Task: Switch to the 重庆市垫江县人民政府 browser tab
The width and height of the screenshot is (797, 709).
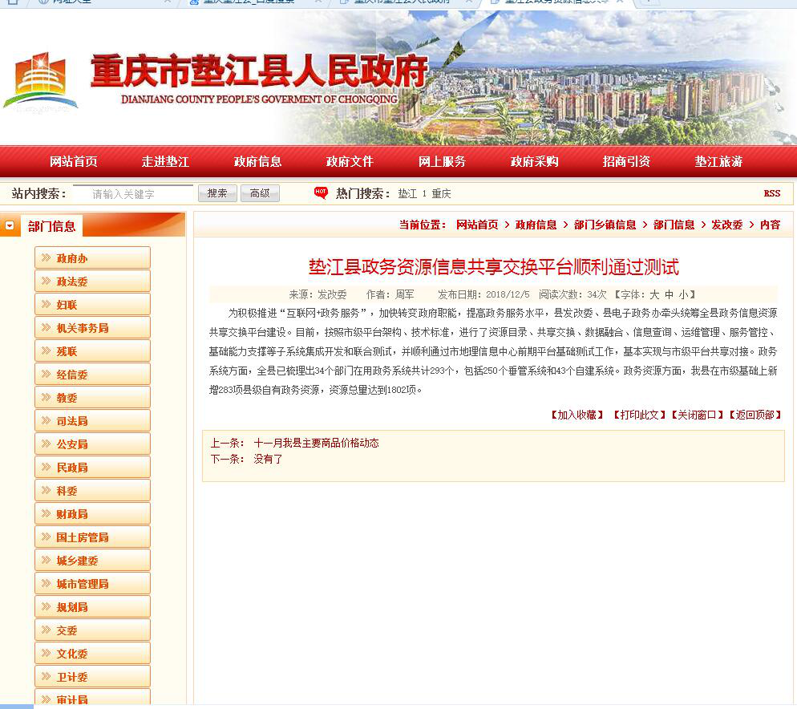Action: (x=401, y=3)
